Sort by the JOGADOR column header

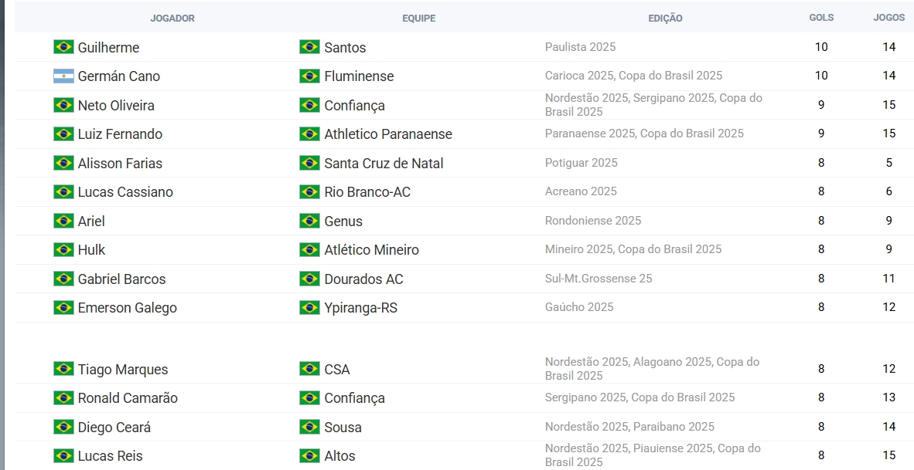[x=172, y=18]
